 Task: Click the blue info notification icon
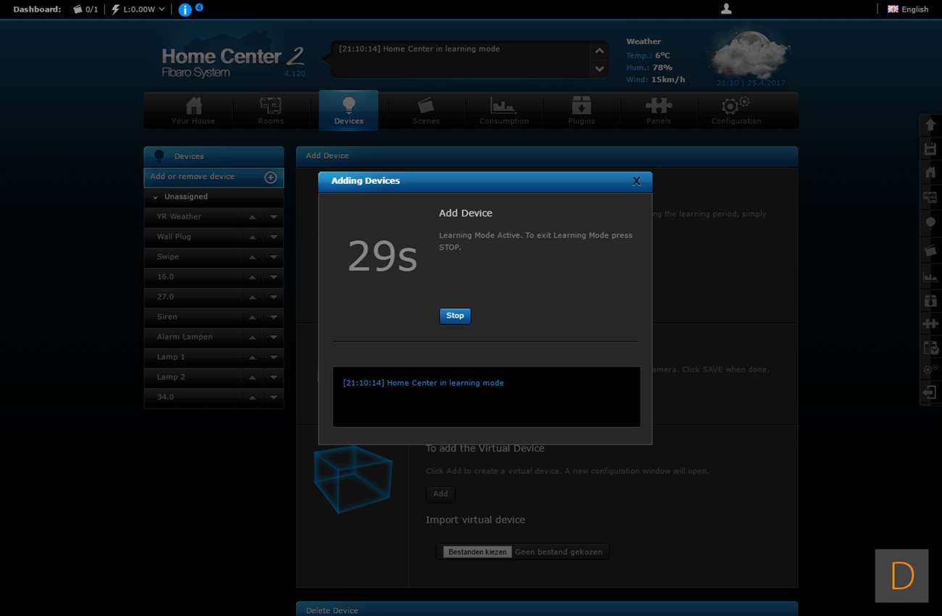pyautogui.click(x=185, y=9)
